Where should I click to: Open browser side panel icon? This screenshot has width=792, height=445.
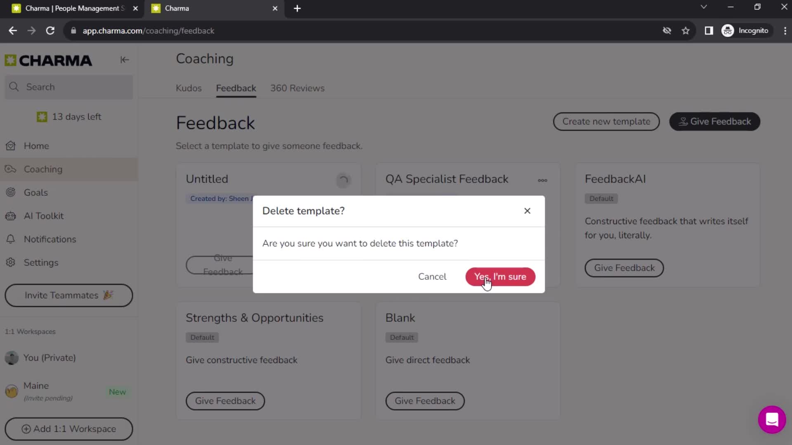coord(709,31)
